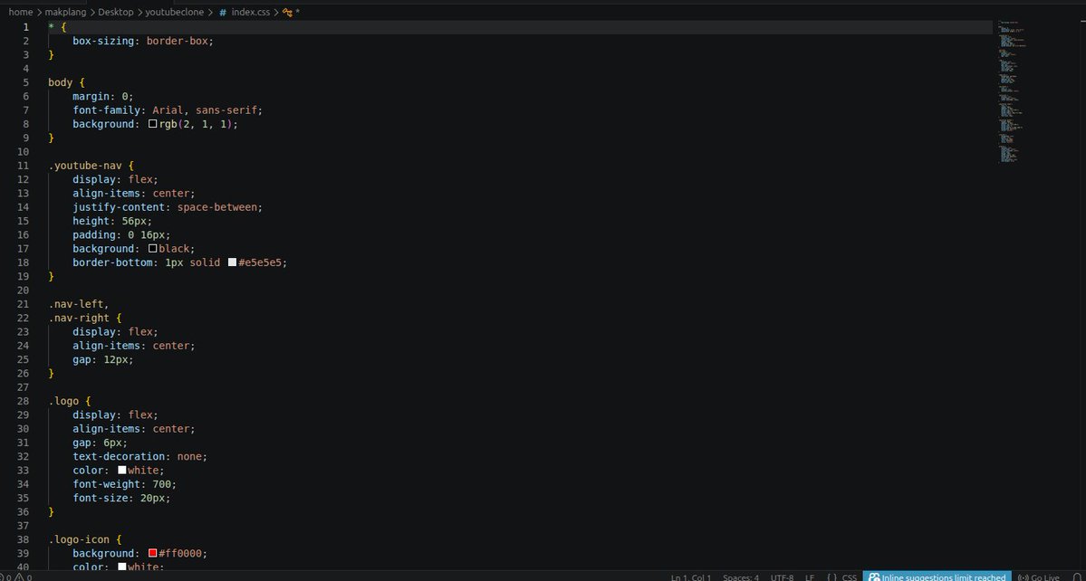
Task: Change indentation via 'Spaces: 4'
Action: [740, 576]
